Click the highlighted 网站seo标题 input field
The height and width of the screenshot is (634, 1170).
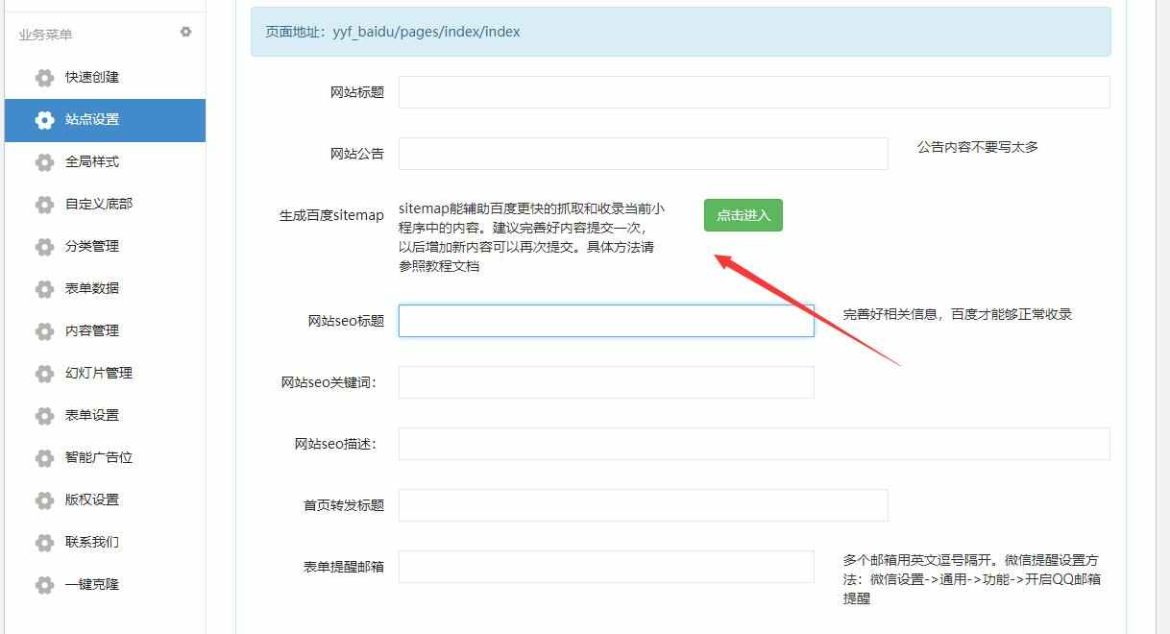tap(607, 320)
